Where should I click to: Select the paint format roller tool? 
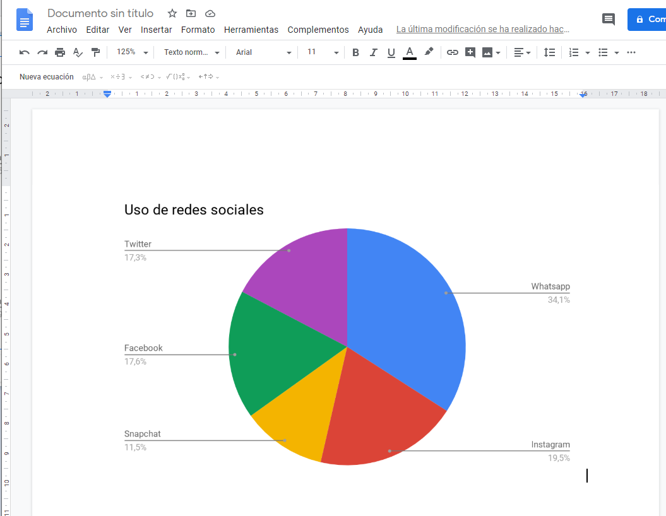click(95, 52)
